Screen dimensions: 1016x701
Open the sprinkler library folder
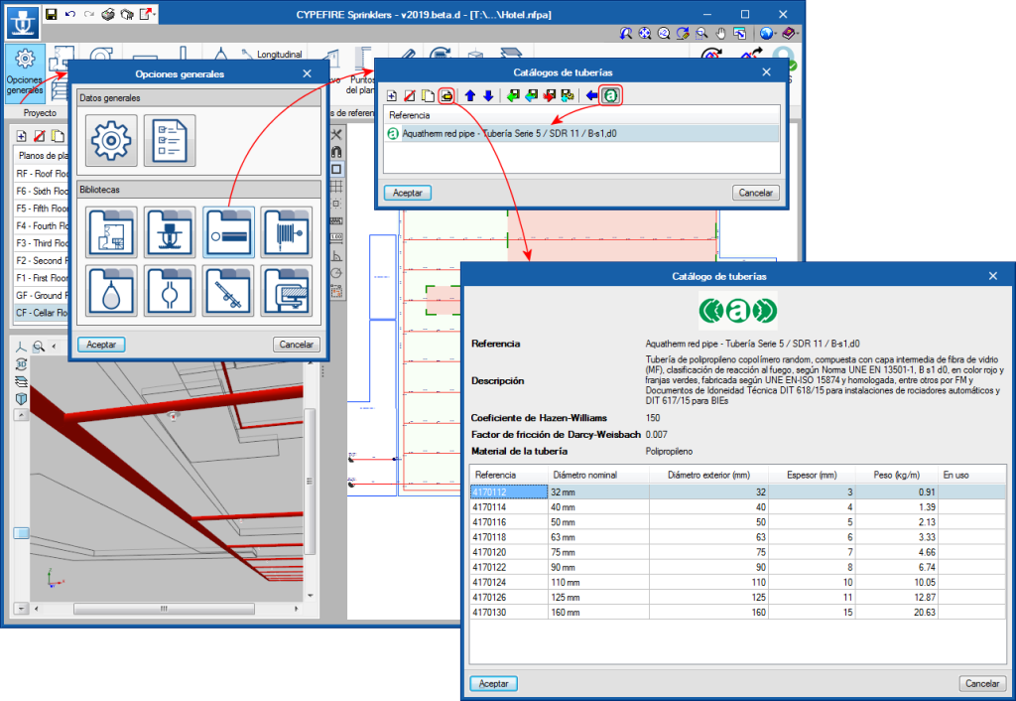(170, 232)
